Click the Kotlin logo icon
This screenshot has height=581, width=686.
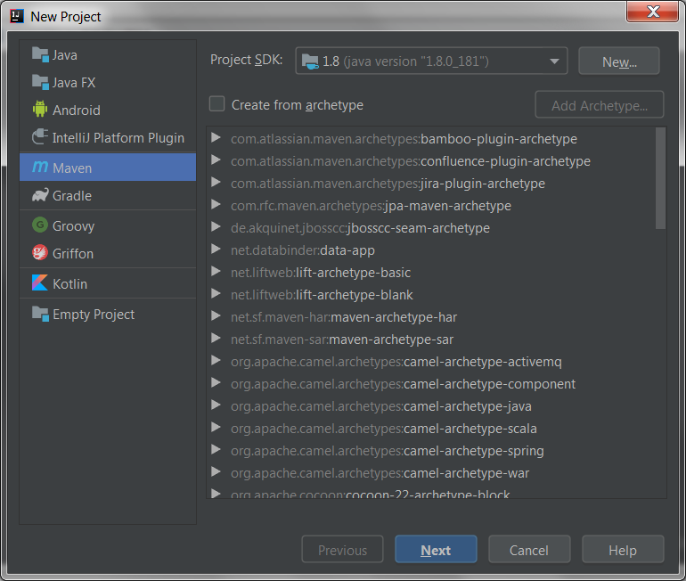(x=40, y=282)
